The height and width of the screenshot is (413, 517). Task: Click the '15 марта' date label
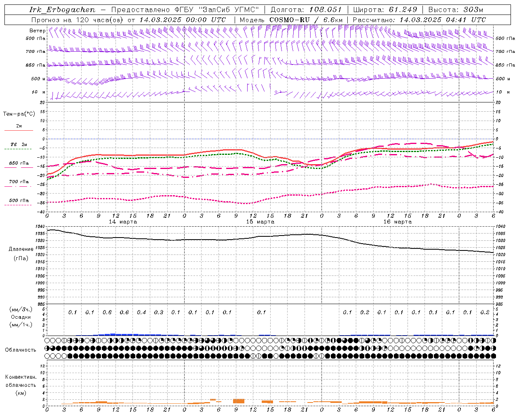(x=260, y=222)
